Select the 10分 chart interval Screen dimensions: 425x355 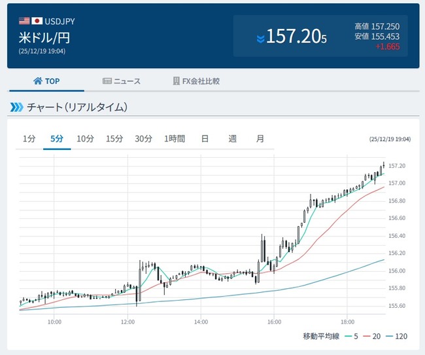coord(85,139)
